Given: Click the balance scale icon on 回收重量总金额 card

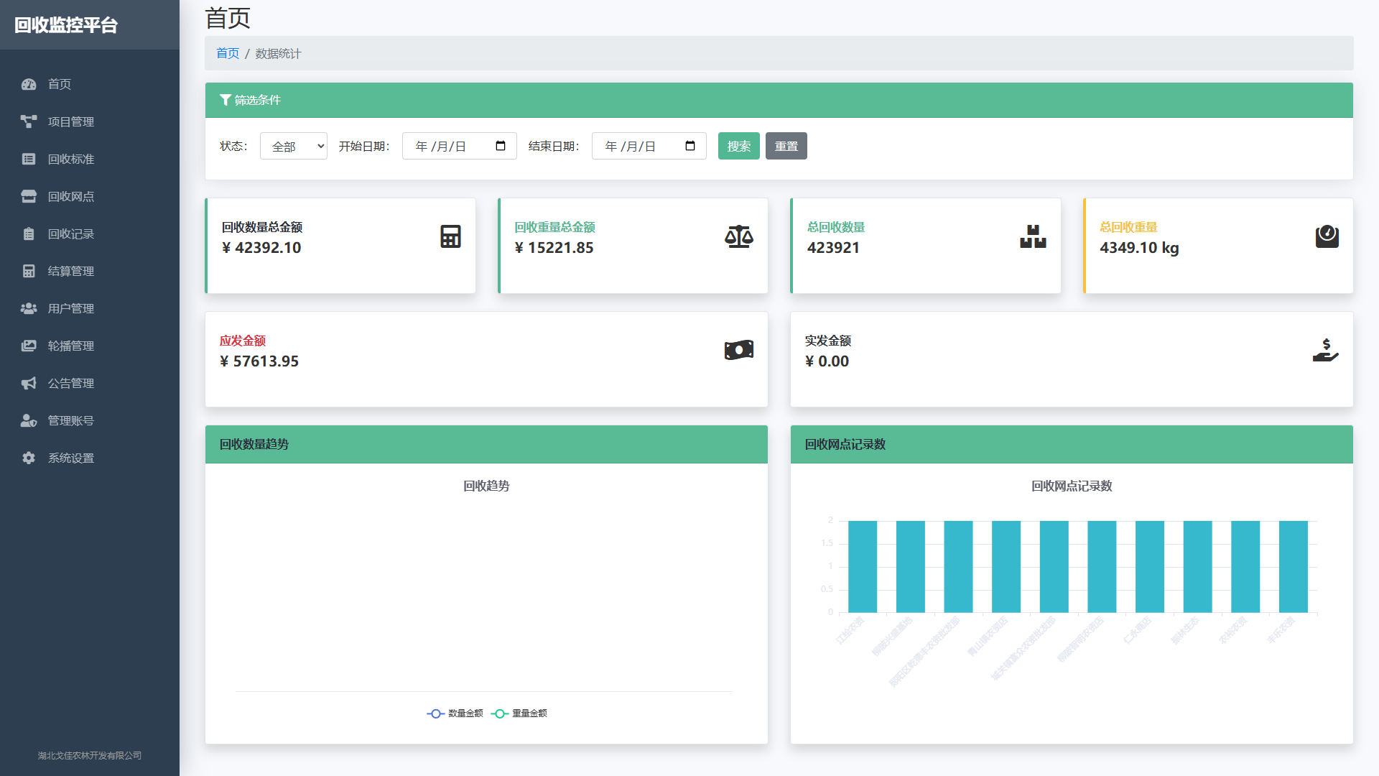Looking at the screenshot, I should (738, 236).
